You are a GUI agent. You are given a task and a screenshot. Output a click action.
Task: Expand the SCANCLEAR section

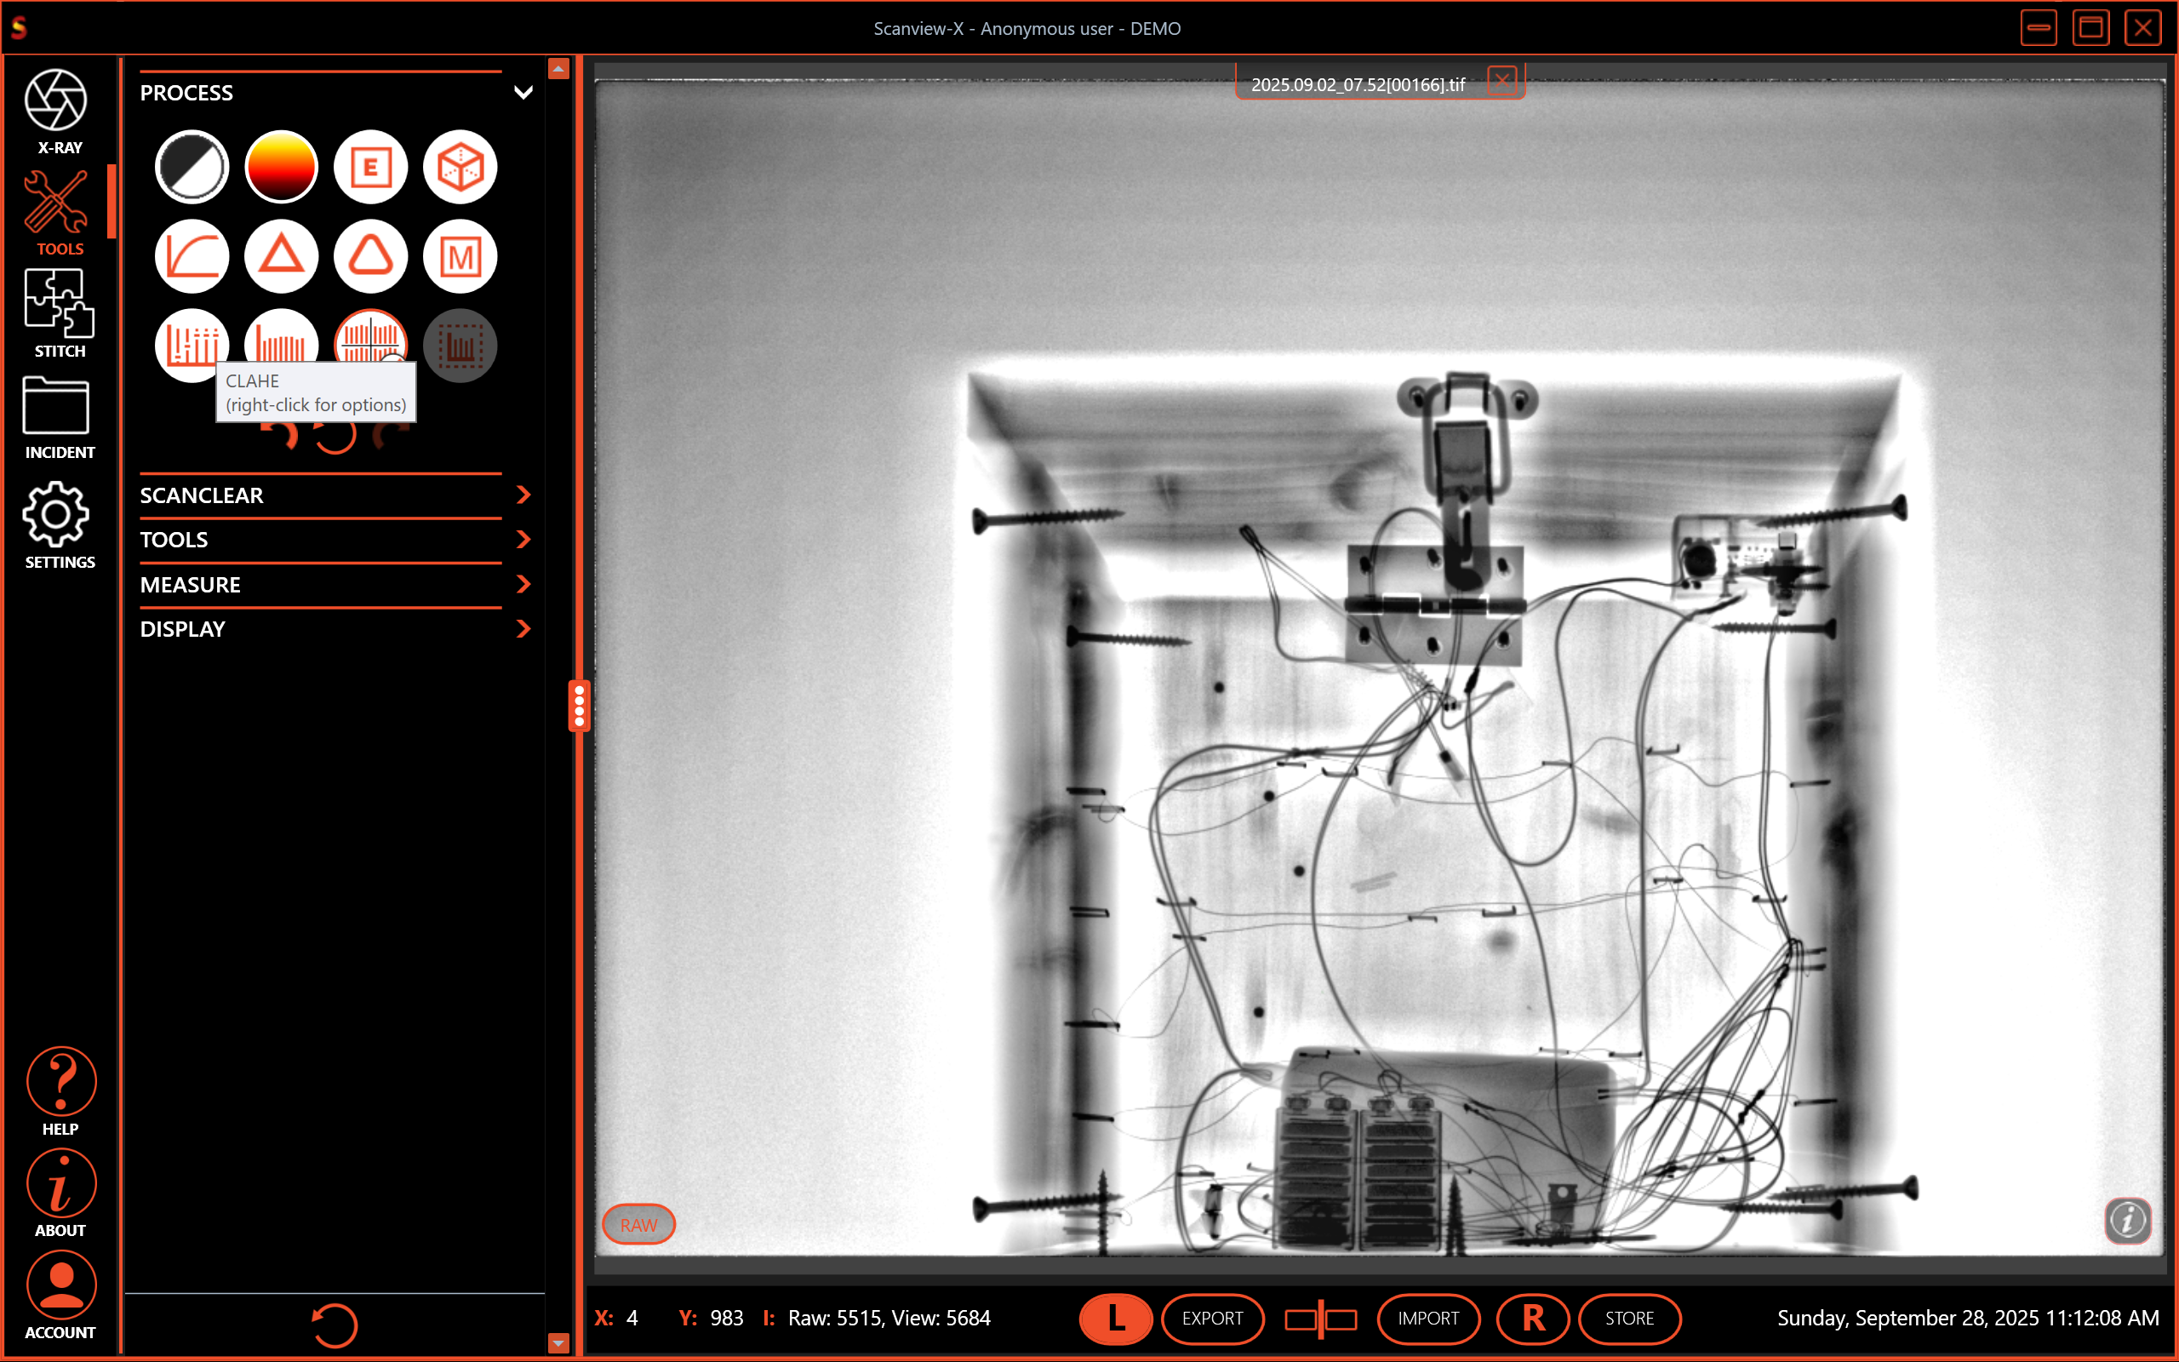523,495
